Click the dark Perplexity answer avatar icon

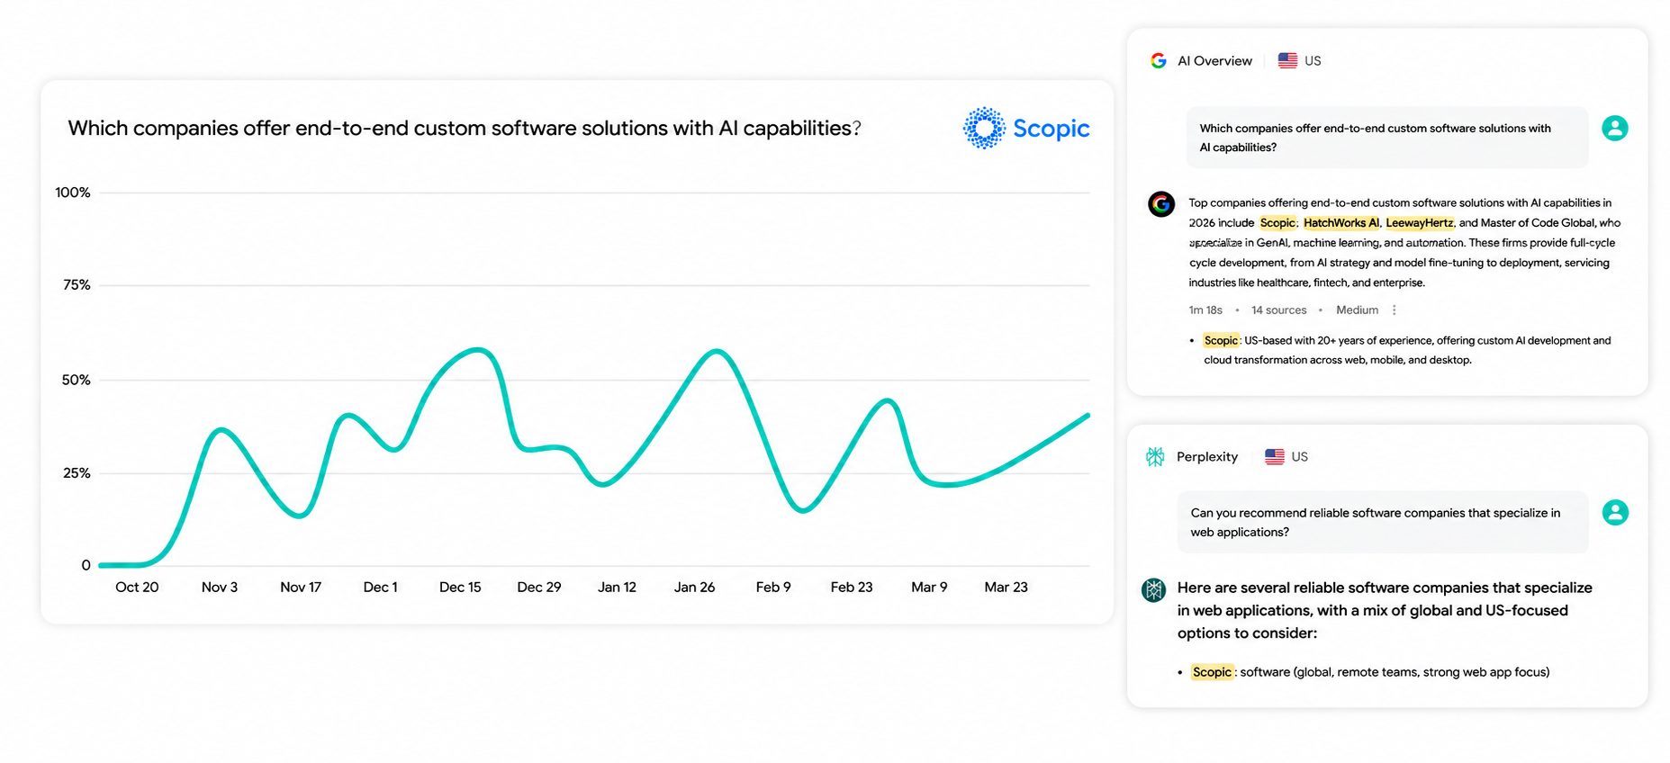[1154, 590]
